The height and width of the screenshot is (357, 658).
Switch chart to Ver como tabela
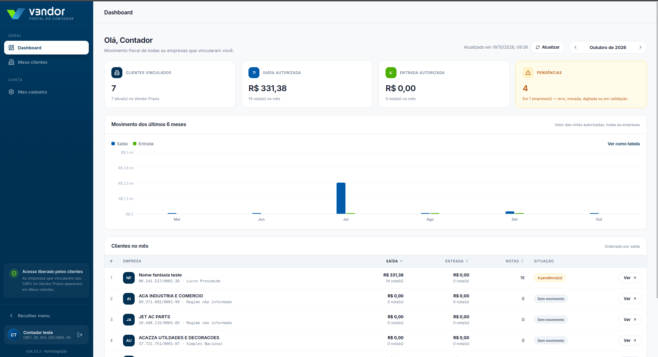pos(623,144)
